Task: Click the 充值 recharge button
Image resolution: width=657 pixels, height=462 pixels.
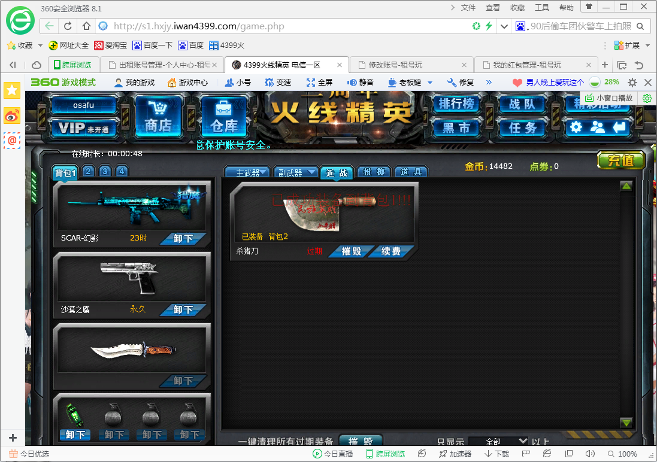Action: 621,160
